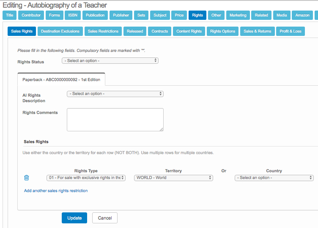The height and width of the screenshot is (228, 318).
Task: Switch to the Contributor section
Action: (31, 15)
